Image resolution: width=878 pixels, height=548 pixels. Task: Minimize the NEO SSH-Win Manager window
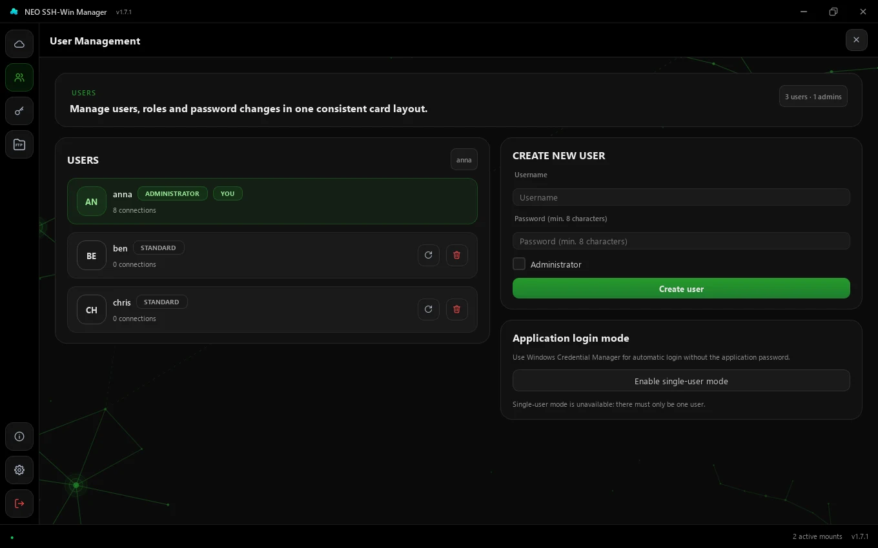click(804, 12)
